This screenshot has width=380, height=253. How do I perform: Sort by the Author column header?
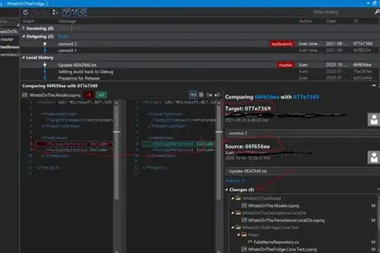click(306, 21)
